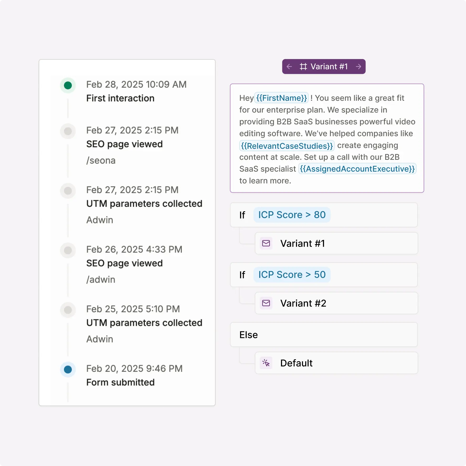Select the Feb 27 SEO page viewed marker
This screenshot has width=466, height=466.
(x=68, y=131)
